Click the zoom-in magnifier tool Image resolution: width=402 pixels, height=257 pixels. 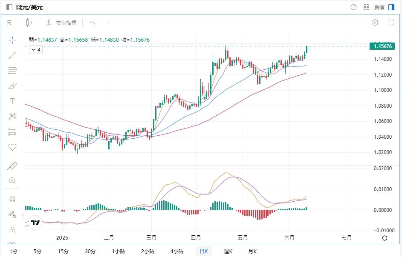pos(12,181)
